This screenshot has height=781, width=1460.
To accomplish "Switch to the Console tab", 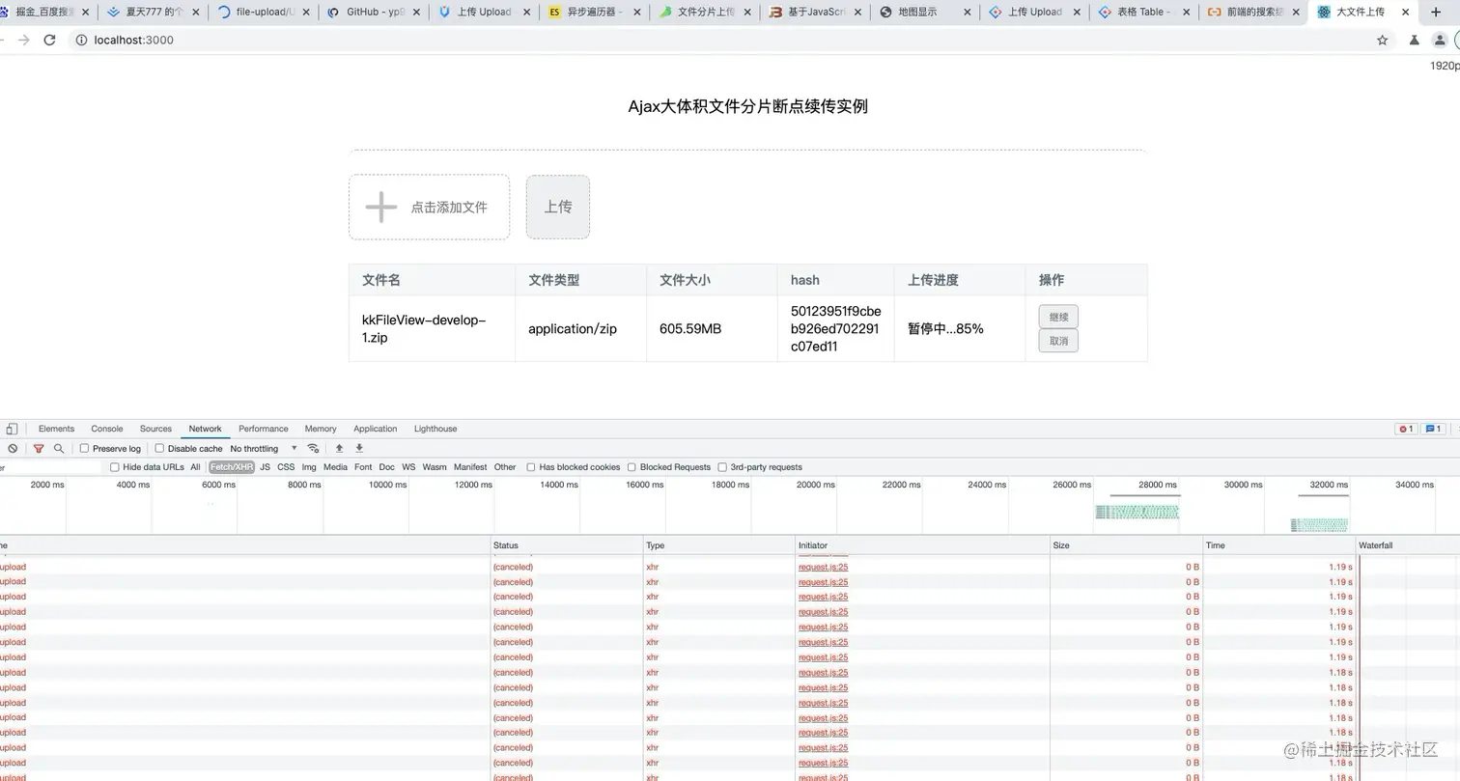I will tap(107, 430).
